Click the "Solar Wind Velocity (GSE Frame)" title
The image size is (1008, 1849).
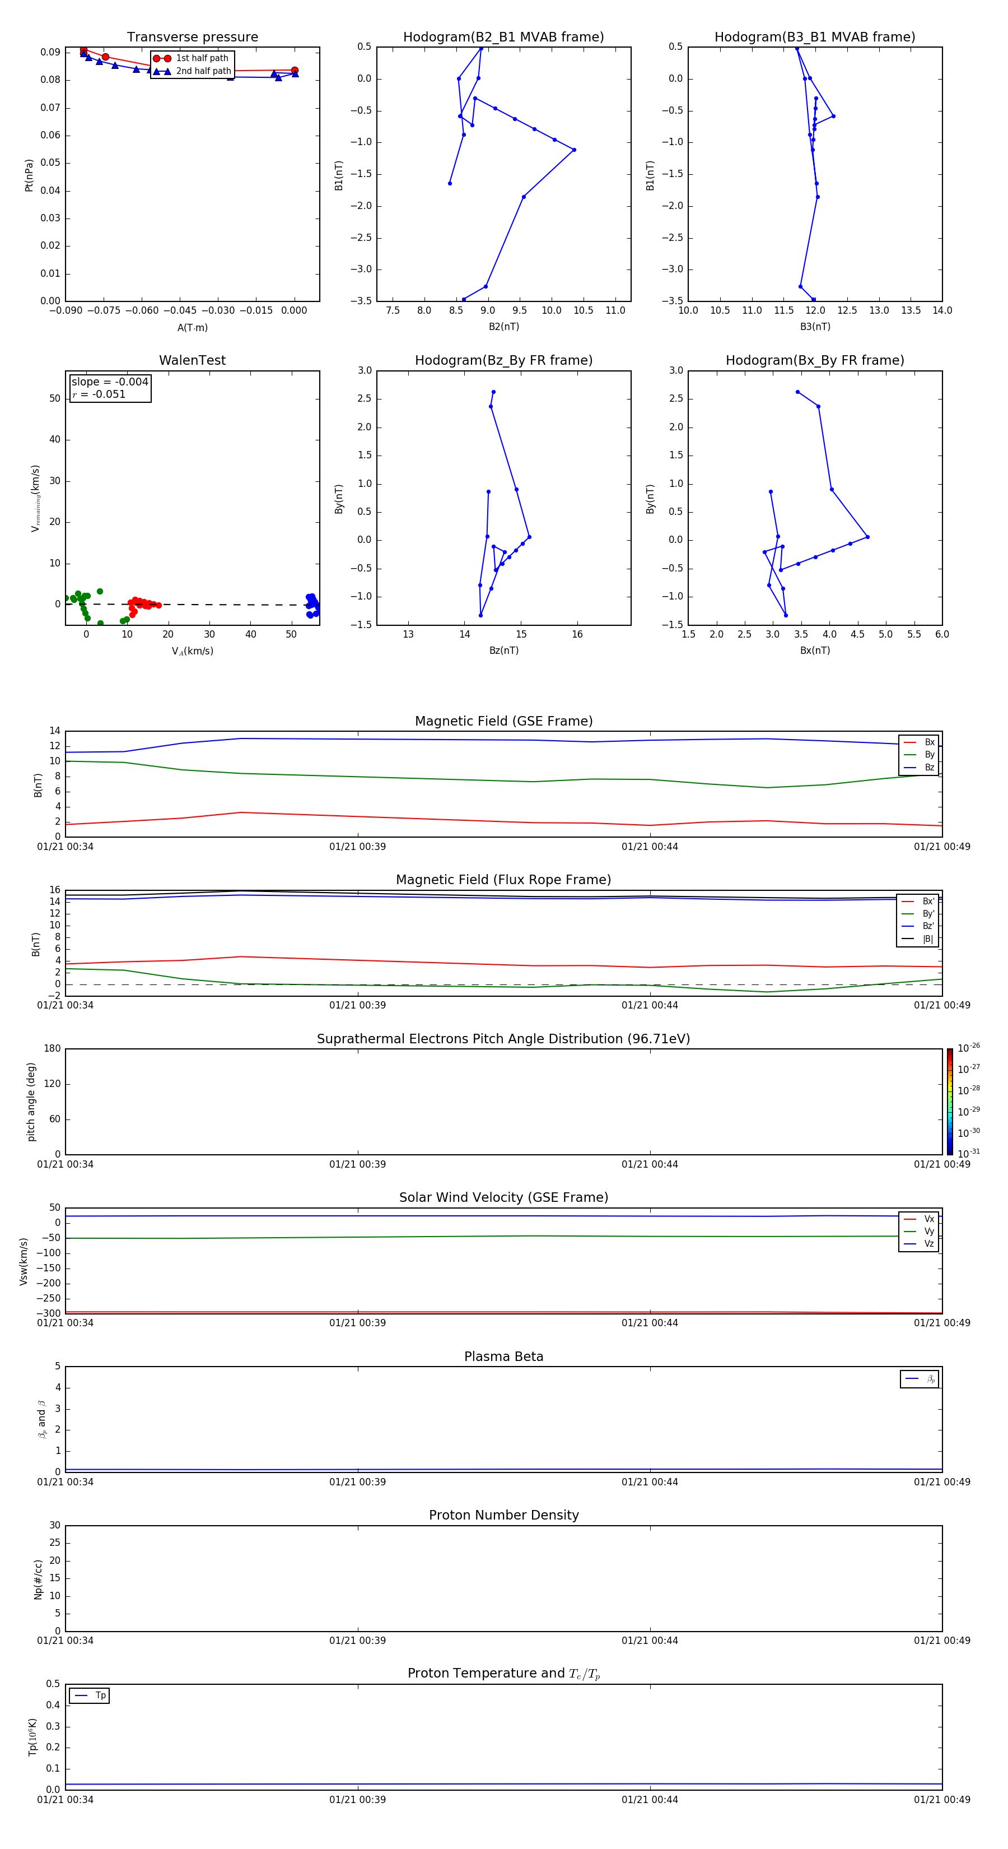(x=503, y=1197)
